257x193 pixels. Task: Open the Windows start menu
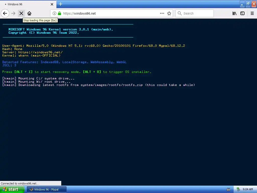point(12,189)
